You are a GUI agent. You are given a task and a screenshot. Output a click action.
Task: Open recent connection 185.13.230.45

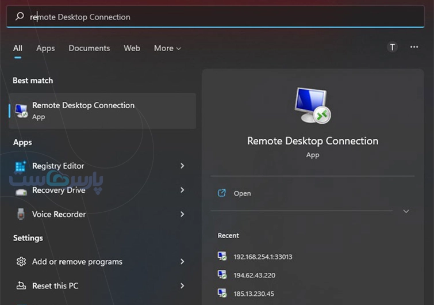(x=254, y=293)
